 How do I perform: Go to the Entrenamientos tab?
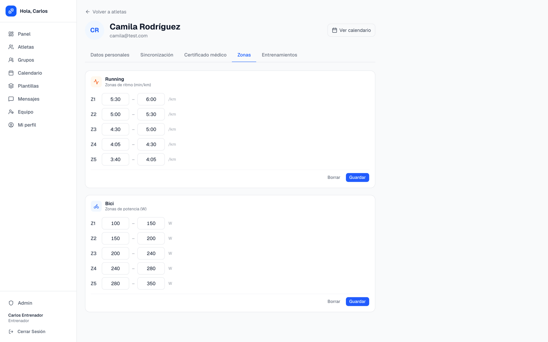pyautogui.click(x=279, y=55)
